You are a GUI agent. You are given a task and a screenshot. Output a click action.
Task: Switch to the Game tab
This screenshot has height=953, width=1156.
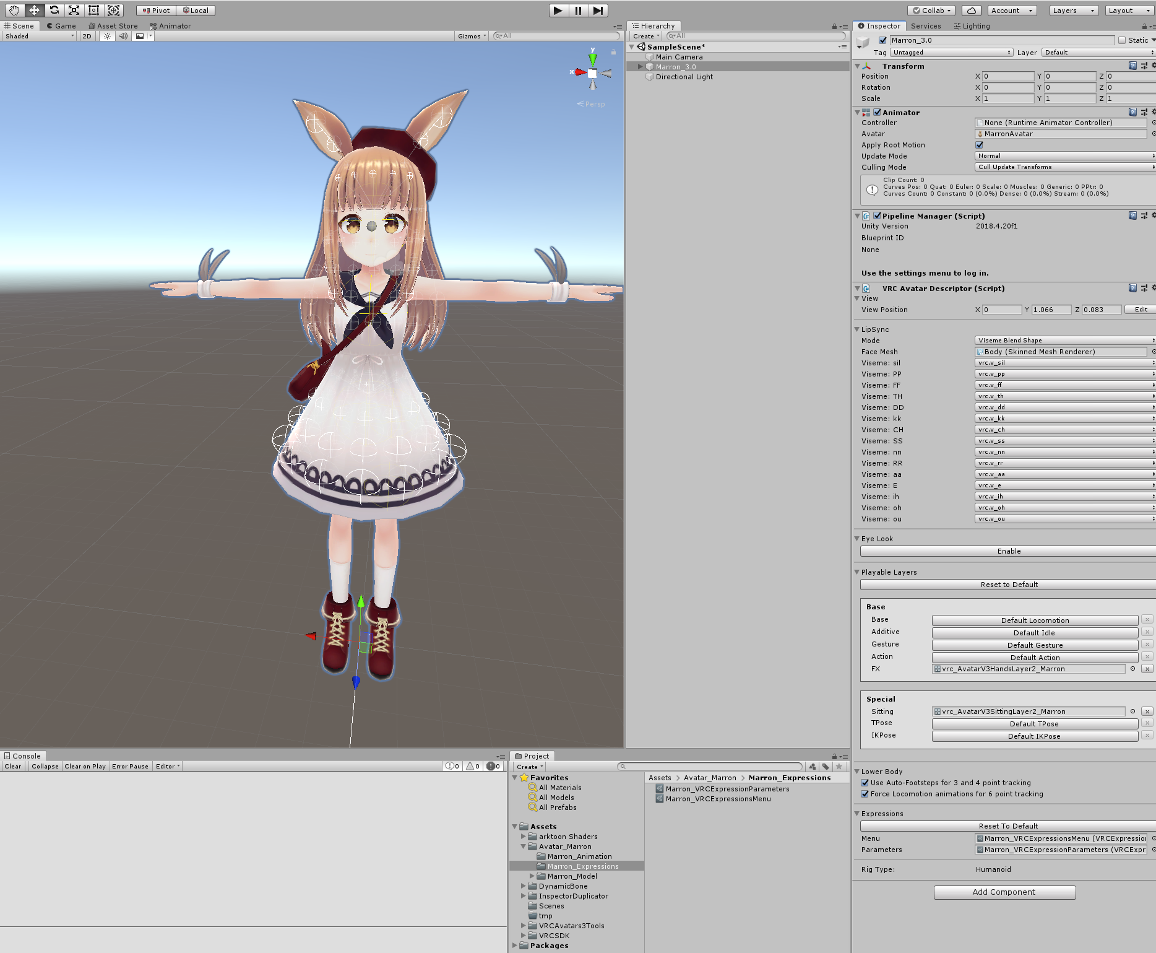pos(62,26)
